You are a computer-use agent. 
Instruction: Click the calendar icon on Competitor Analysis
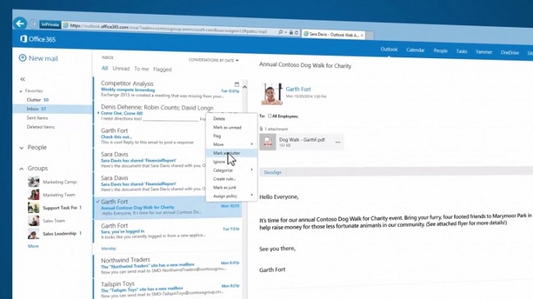[x=237, y=84]
